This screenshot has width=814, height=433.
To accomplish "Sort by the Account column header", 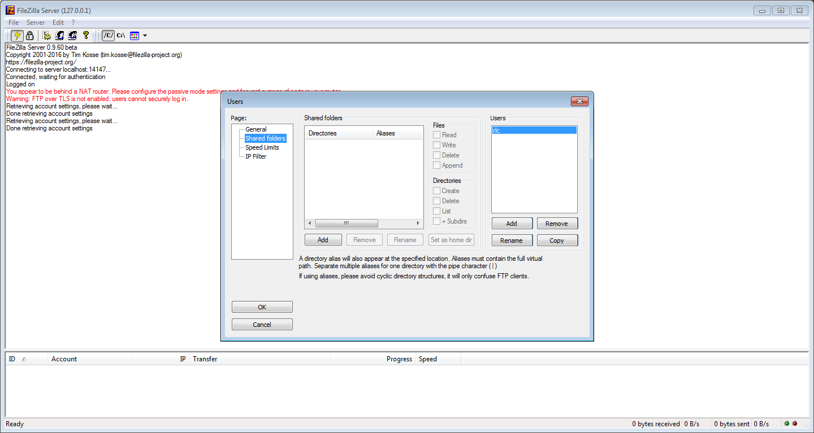I will pyautogui.click(x=90, y=359).
